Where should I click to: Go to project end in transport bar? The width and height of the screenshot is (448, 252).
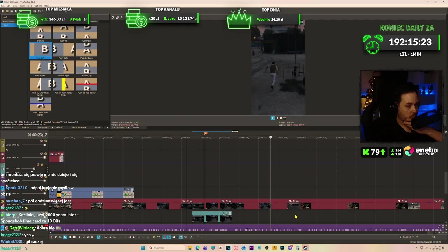pyautogui.click(x=83, y=237)
